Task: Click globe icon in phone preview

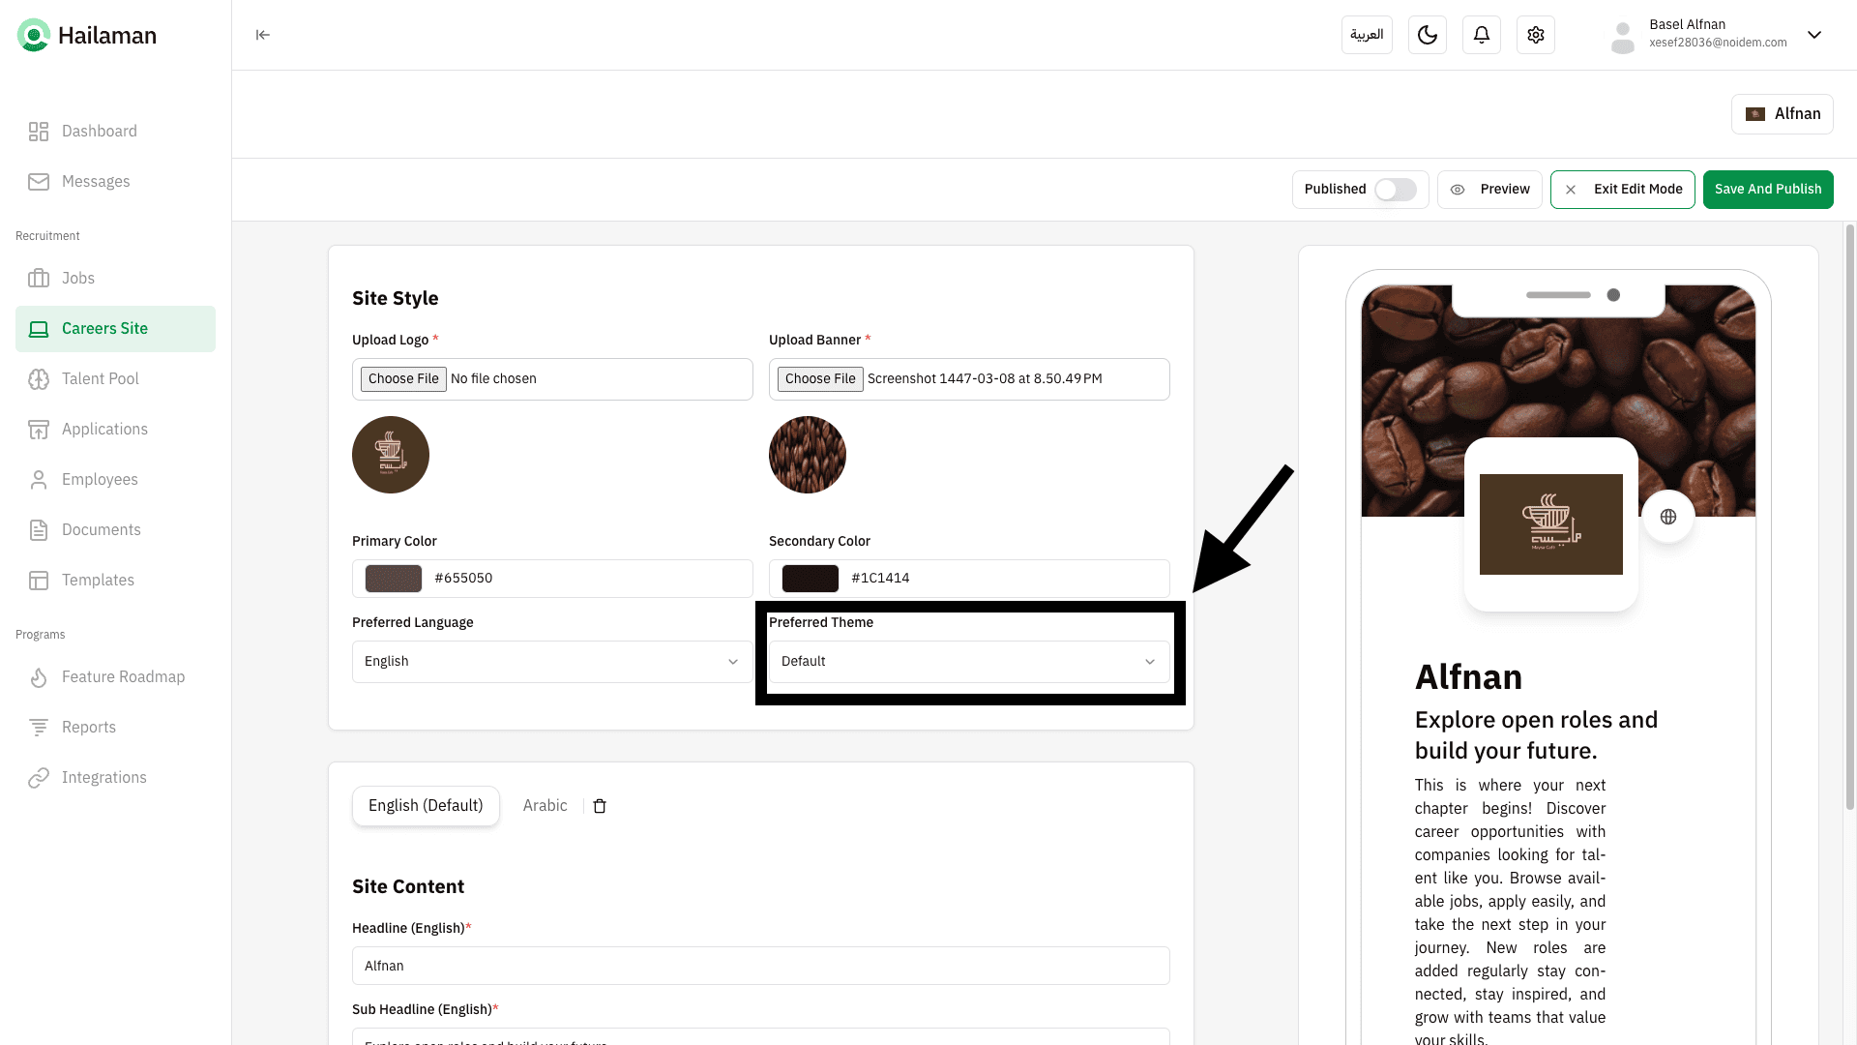Action: tap(1667, 517)
